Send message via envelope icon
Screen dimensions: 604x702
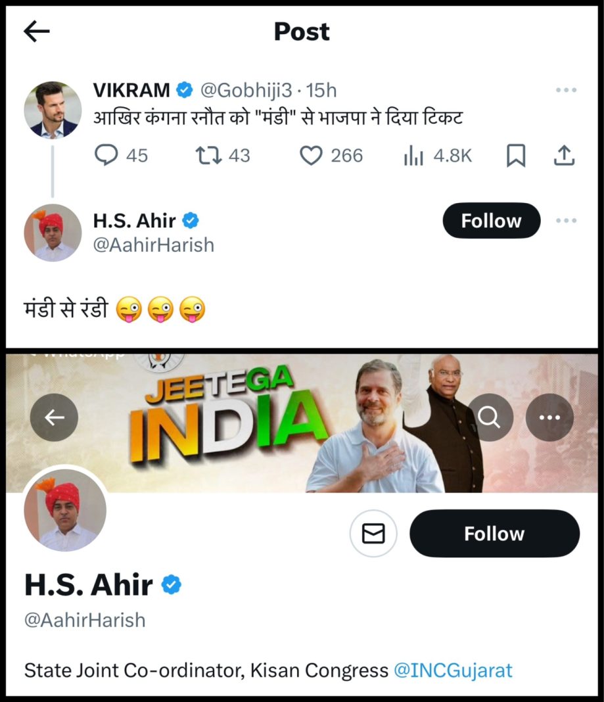tap(373, 533)
